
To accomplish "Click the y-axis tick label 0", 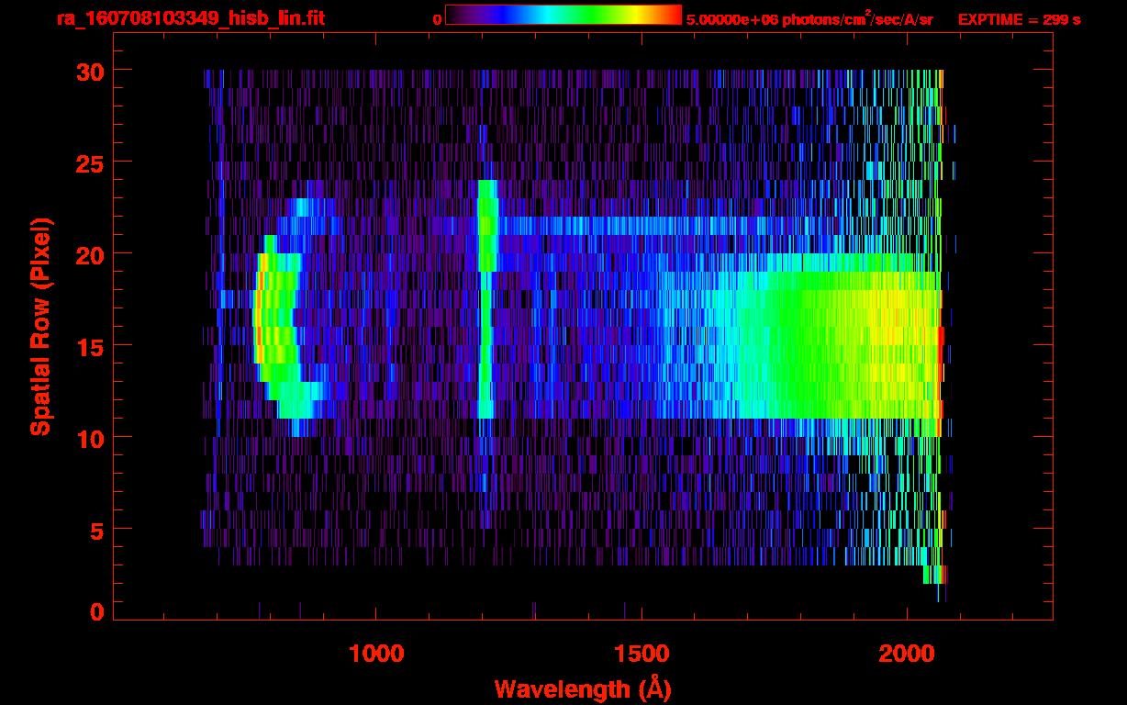I will [x=97, y=610].
